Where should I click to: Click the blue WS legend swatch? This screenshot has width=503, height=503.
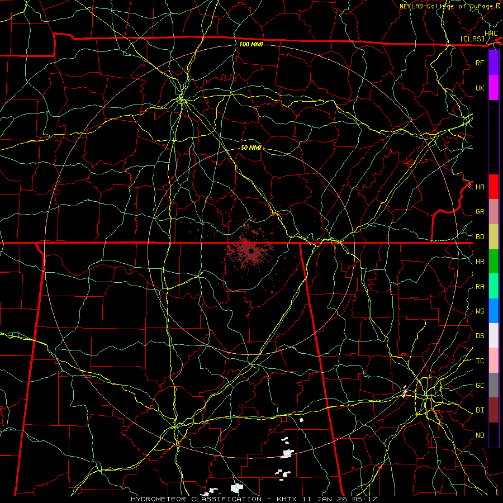493,311
